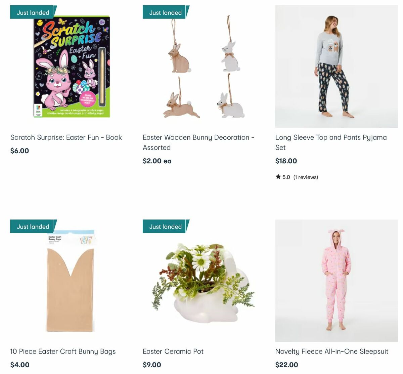This screenshot has height=374, width=403.
Task: Click the '(1 reviews)' link
Action: coord(305,177)
